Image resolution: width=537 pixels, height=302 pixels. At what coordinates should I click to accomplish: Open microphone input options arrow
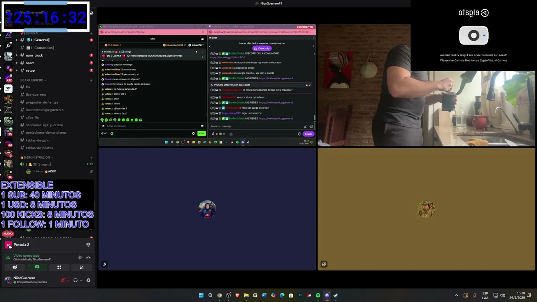pyautogui.click(x=68, y=280)
